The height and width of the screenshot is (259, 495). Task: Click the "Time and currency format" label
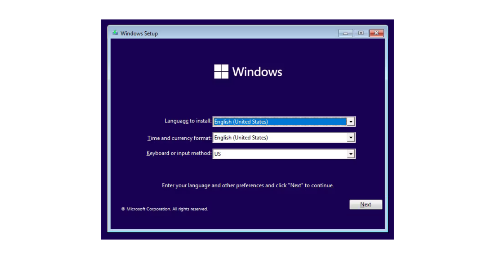pyautogui.click(x=179, y=138)
